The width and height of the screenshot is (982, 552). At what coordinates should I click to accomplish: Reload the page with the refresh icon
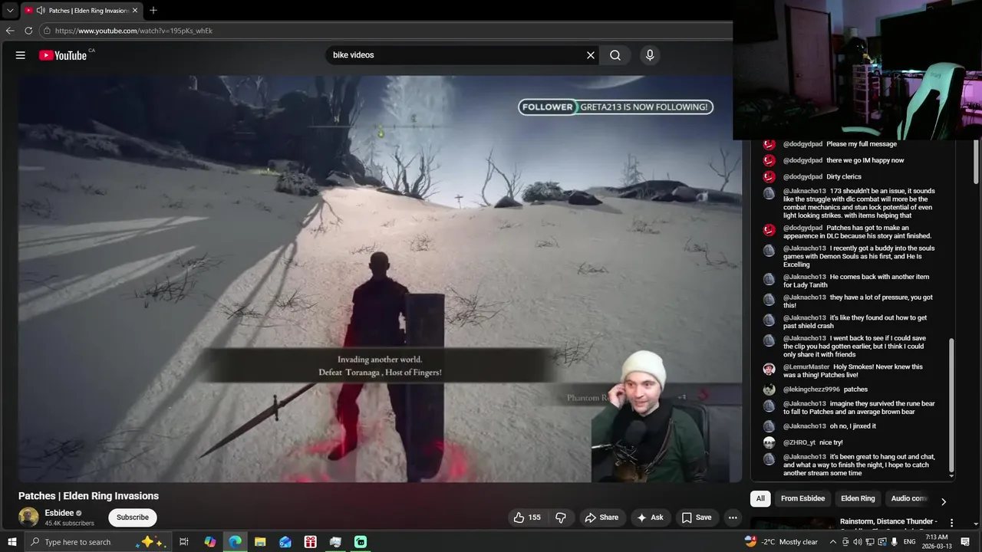[28, 31]
